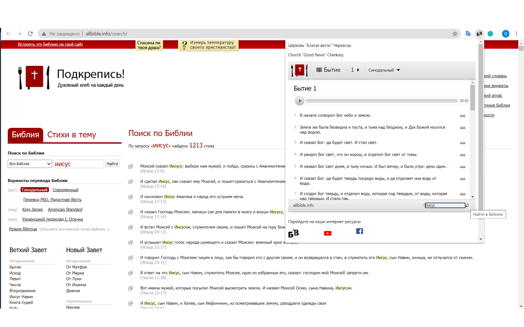Click the browser back arrow
Image resolution: width=524 pixels, height=327 pixels.
coord(9,34)
